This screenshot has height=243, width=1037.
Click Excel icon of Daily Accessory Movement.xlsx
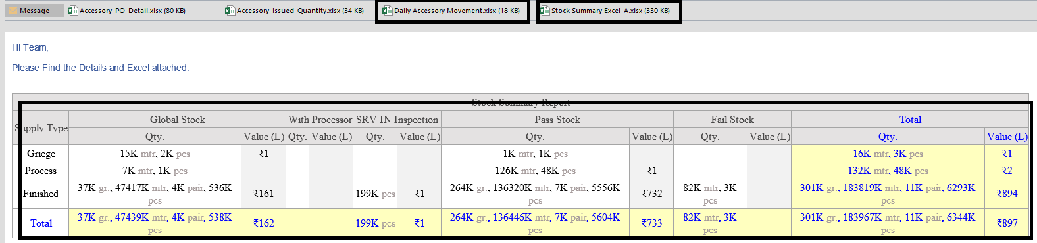pyautogui.click(x=387, y=11)
